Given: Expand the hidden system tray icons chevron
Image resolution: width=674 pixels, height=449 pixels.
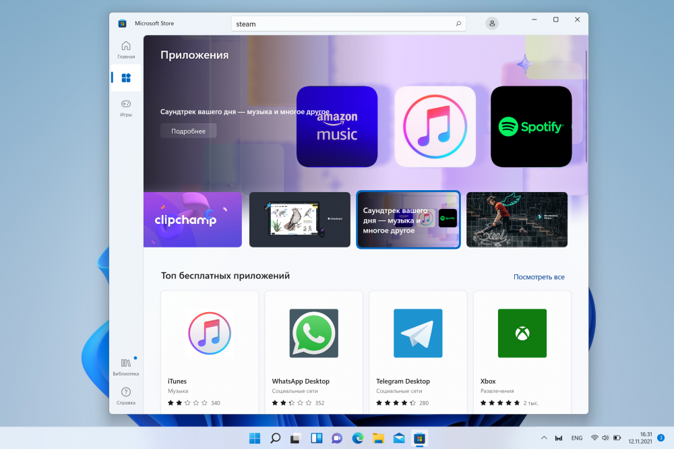Looking at the screenshot, I should (544, 438).
